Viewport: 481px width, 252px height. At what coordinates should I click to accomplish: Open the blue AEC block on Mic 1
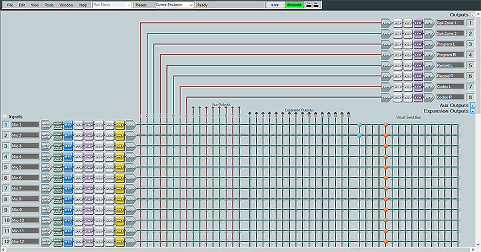[x=68, y=125]
